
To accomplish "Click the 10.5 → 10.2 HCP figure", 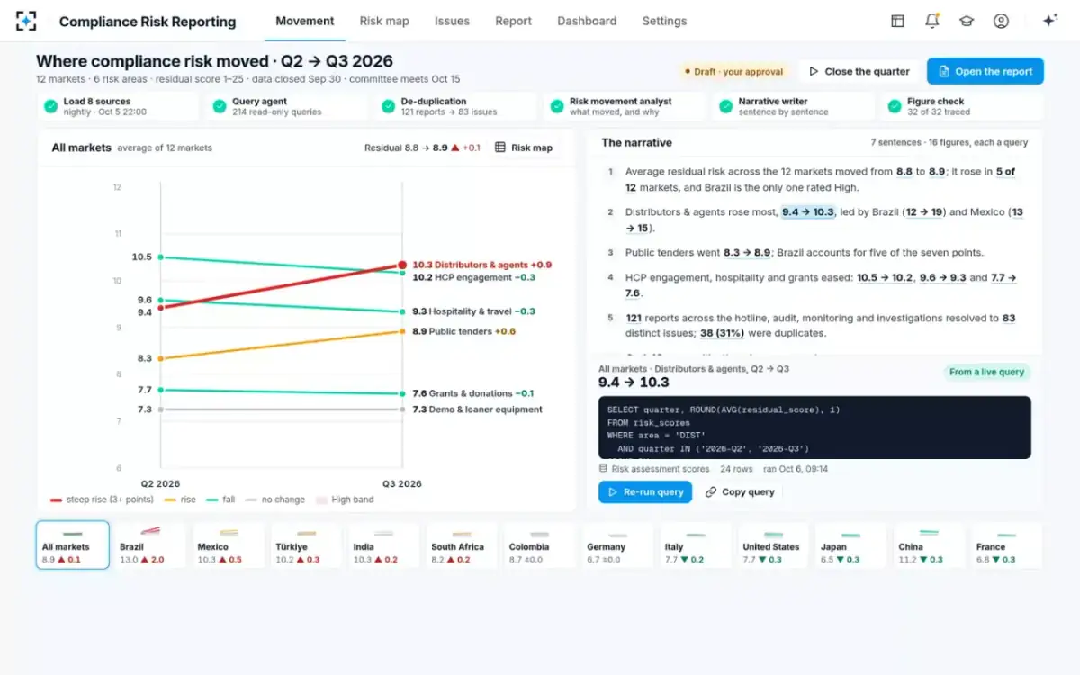I will click(884, 278).
